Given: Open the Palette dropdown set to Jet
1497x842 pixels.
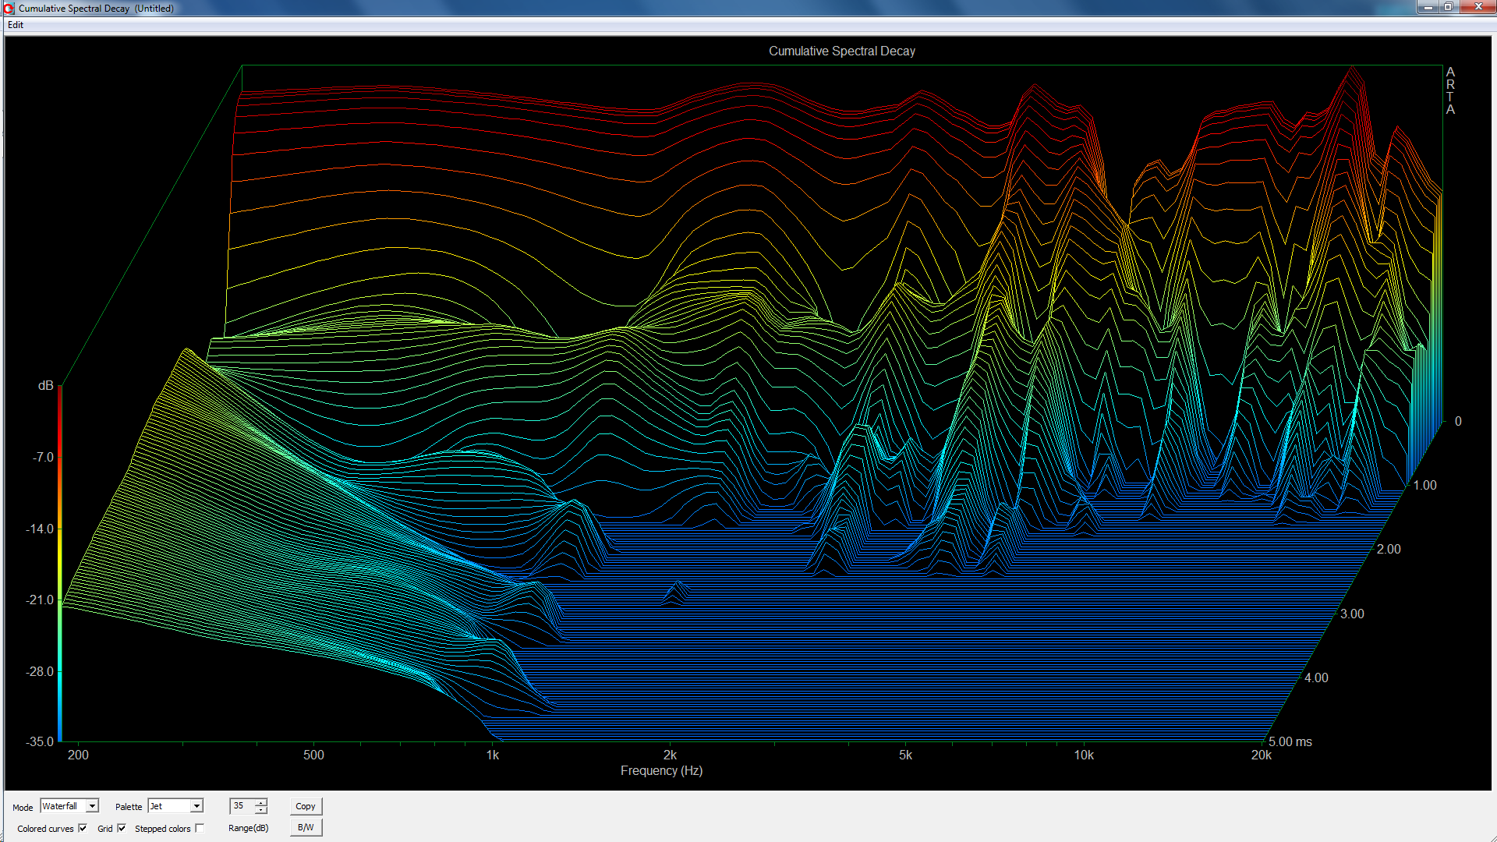Looking at the screenshot, I should pos(175,806).
